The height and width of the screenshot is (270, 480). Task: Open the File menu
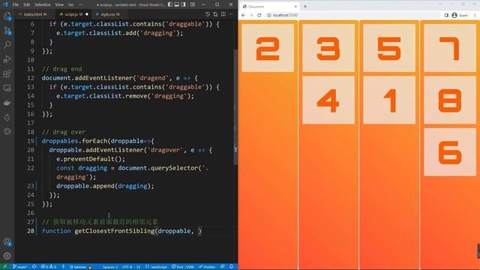coord(16,4)
